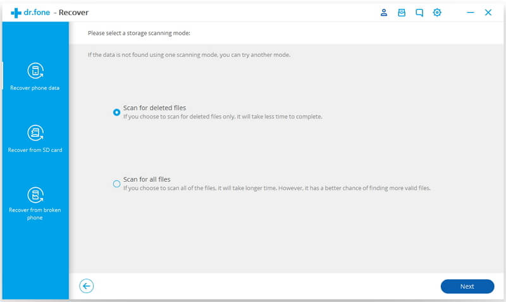Viewport: 506px width, 302px height.
Task: Open the feedback chat bubble icon
Action: (x=419, y=12)
